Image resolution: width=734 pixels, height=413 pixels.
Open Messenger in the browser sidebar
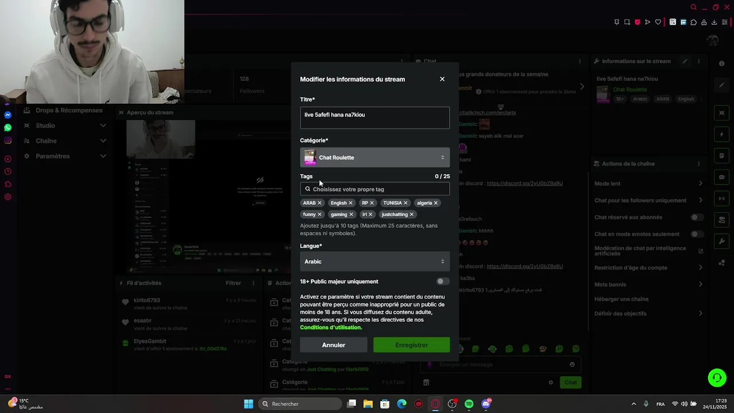(7, 115)
